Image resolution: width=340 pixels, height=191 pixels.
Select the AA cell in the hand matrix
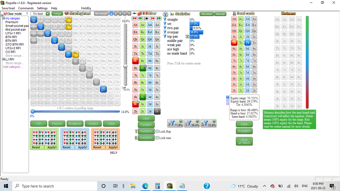point(33,19)
